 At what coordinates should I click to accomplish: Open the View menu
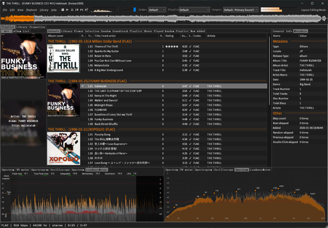(x=20, y=10)
